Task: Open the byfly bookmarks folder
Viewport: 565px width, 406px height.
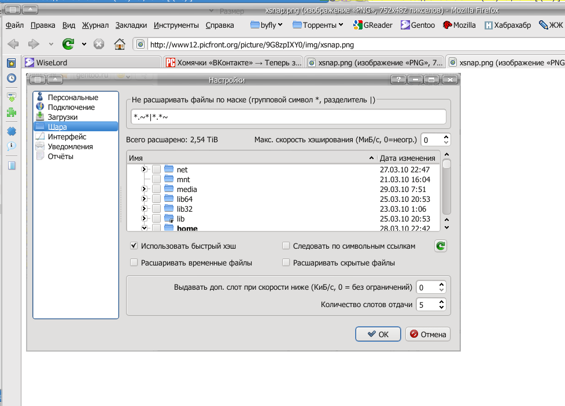Action: coord(267,25)
